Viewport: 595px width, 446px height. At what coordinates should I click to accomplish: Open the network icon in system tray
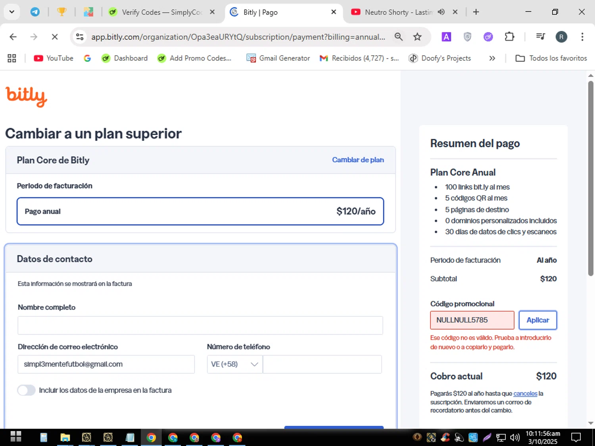(501, 437)
